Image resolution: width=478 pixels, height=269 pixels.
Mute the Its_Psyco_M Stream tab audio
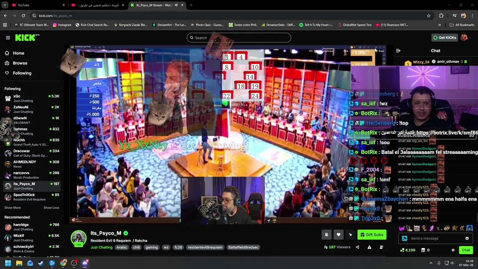[x=176, y=5]
